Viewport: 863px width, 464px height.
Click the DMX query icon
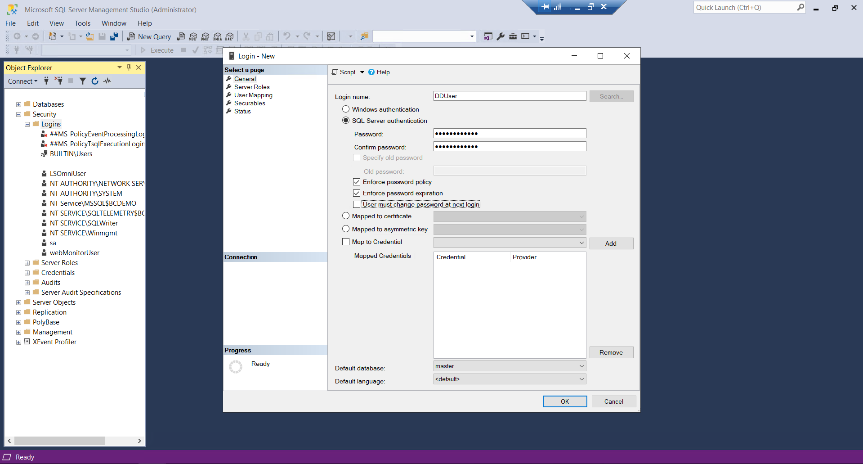205,36
